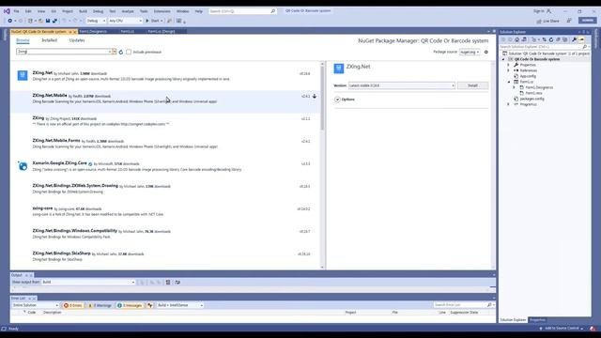Click the Live Share button text
The image size is (601, 338).
click(x=551, y=21)
